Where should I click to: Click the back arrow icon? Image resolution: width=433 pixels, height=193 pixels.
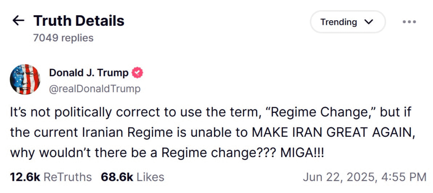click(18, 21)
